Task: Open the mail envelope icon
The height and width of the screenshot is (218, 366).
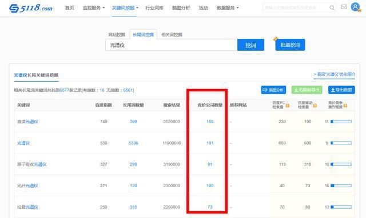Action: (x=344, y=7)
